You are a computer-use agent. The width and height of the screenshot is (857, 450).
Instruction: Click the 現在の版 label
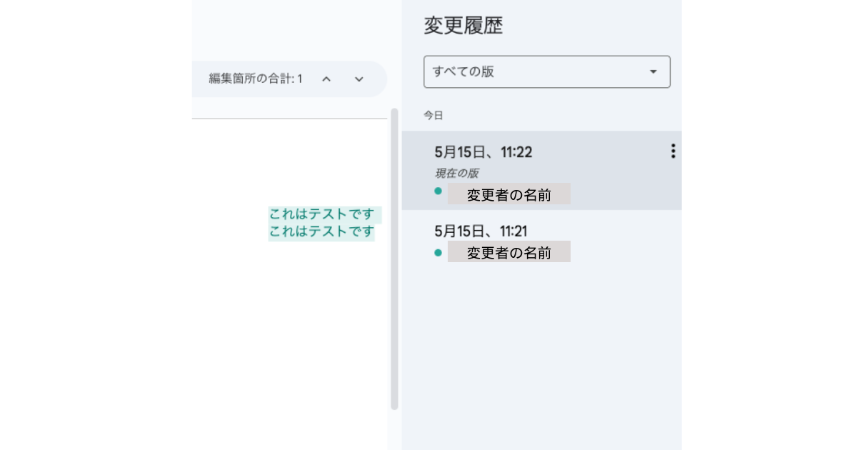point(457,174)
